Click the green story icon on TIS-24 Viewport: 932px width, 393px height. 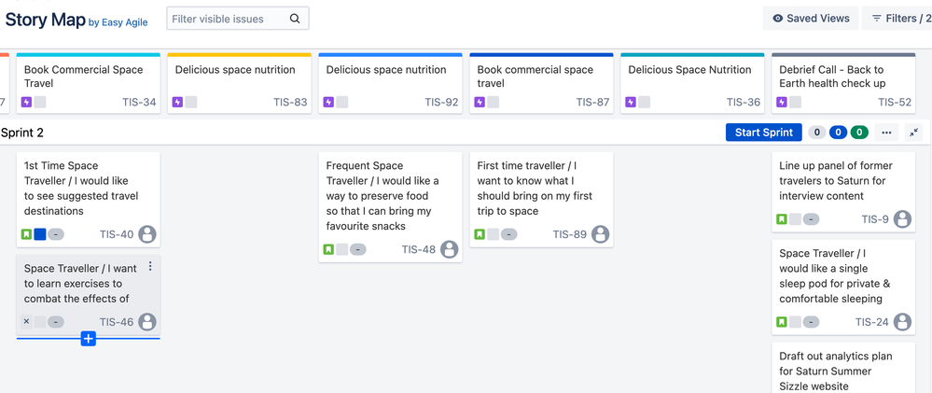(782, 322)
